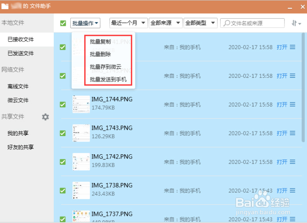This screenshot has width=307, height=223.
Task: Choose 批量发送到手机 from the menu
Action: [x=108, y=79]
